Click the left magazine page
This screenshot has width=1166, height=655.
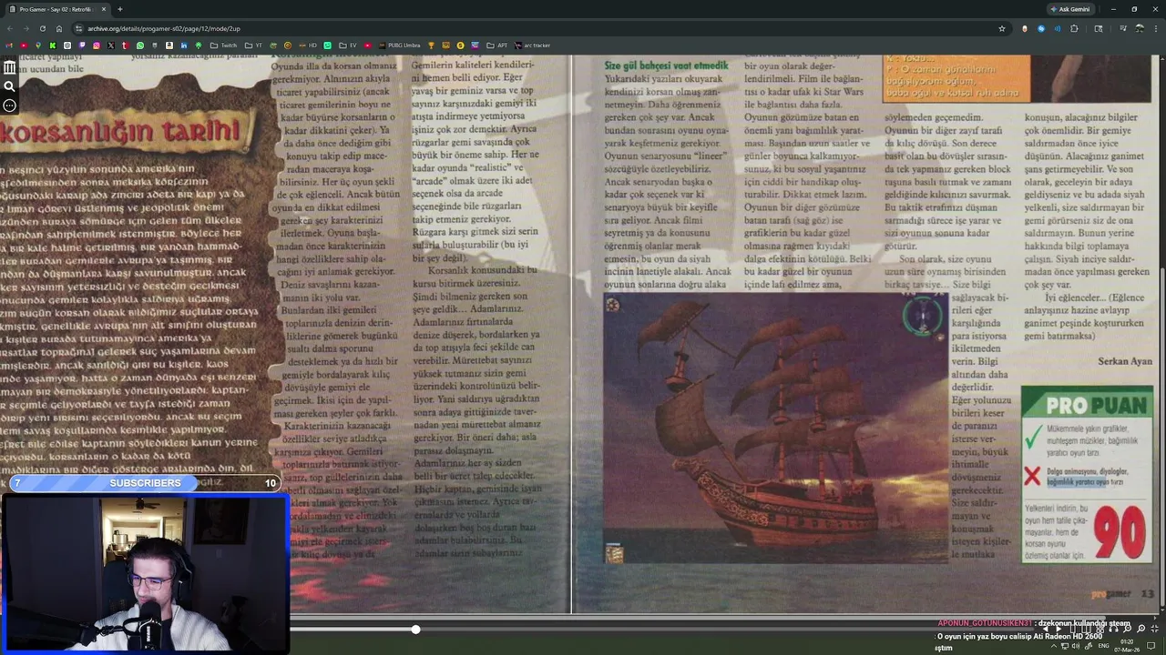coord(285,334)
